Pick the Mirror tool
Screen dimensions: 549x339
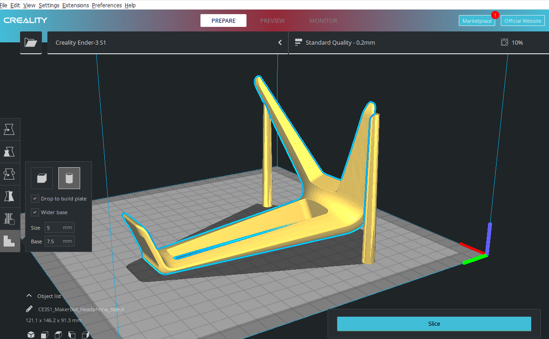point(9,196)
